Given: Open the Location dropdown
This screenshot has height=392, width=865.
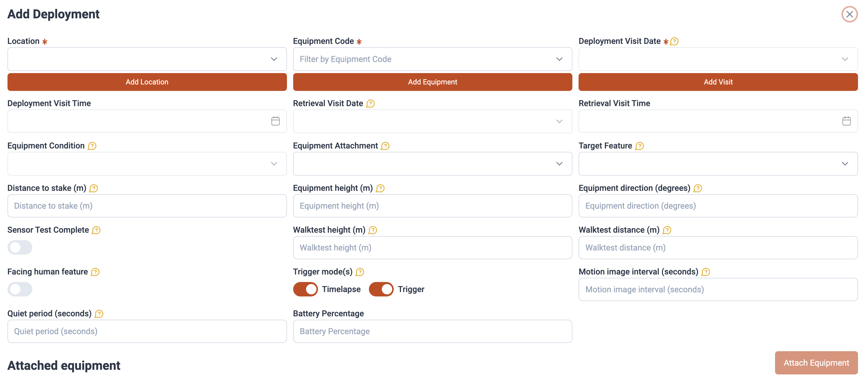Looking at the screenshot, I should point(147,59).
